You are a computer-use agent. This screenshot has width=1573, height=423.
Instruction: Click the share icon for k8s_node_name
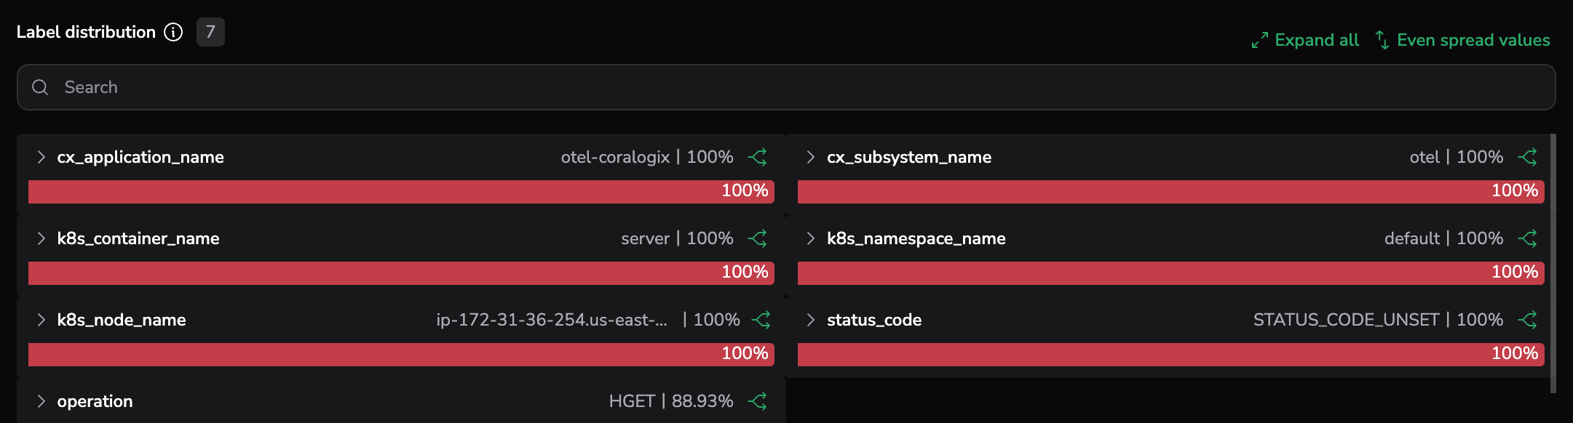[x=761, y=320]
